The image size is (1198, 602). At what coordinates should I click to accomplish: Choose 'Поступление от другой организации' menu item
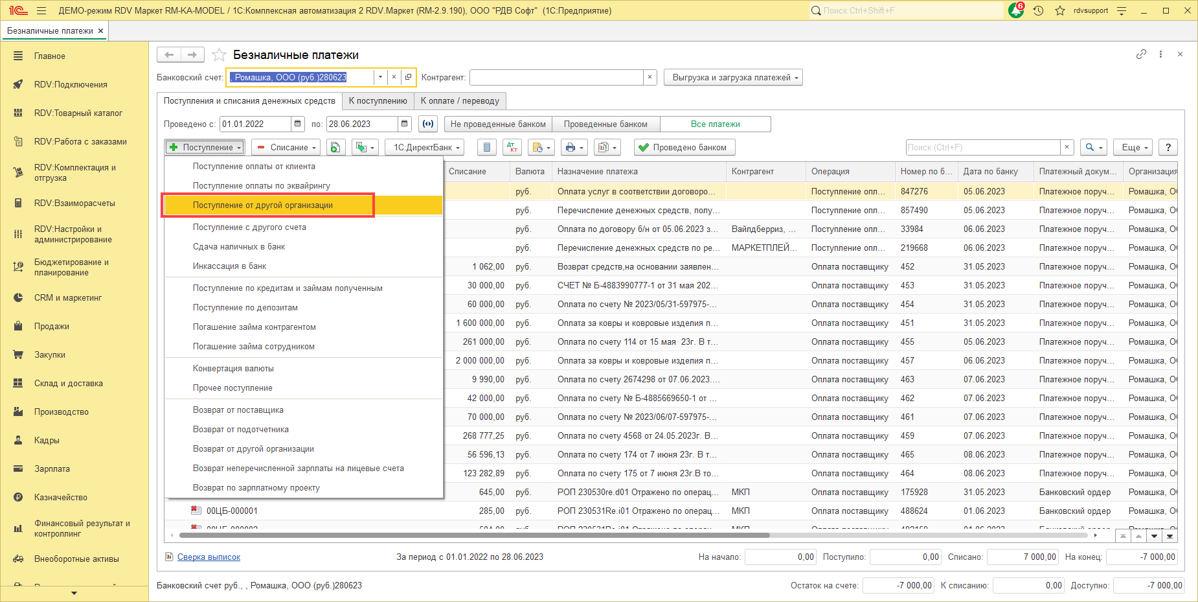(x=263, y=205)
